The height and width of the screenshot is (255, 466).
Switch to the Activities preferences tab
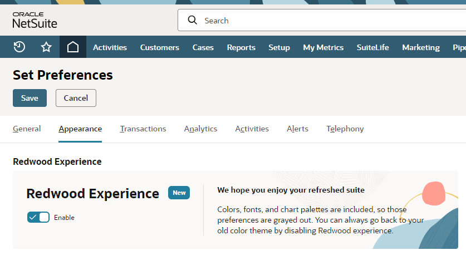pyautogui.click(x=252, y=129)
